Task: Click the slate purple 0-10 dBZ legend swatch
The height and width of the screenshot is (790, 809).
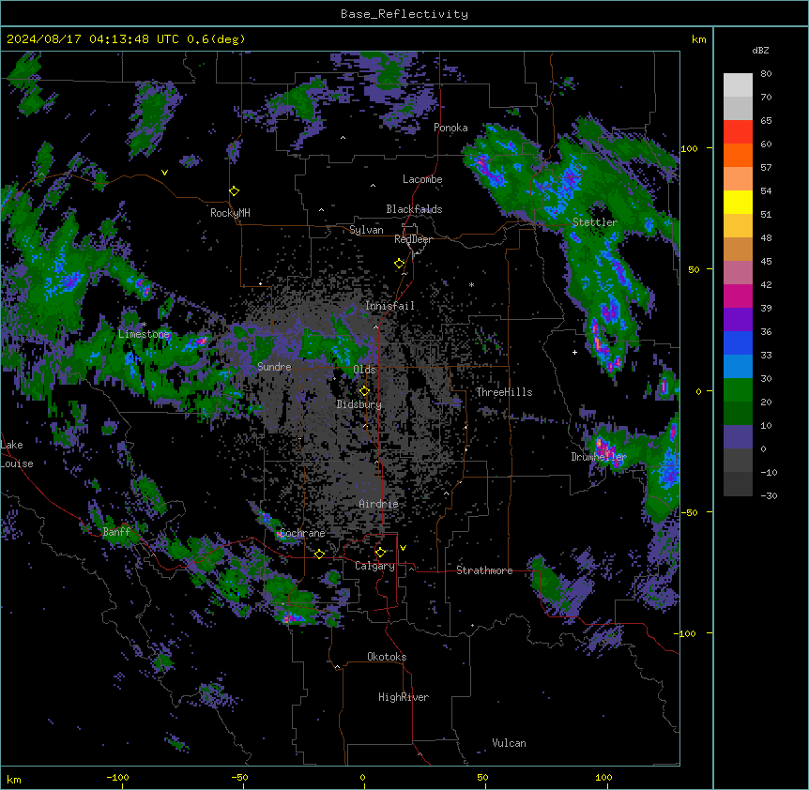Action: coord(738,437)
